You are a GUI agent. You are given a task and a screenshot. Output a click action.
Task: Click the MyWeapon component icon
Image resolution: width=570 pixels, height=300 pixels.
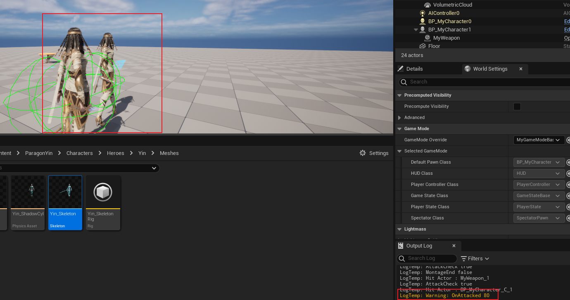(x=427, y=38)
